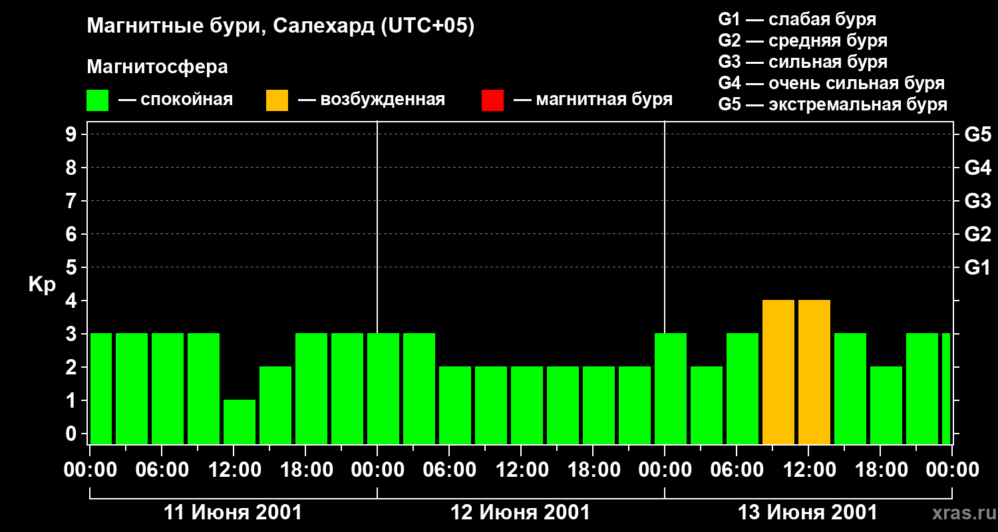Click the right-axis 'G5' storm level label
The width and height of the screenshot is (998, 532).
coord(978,134)
